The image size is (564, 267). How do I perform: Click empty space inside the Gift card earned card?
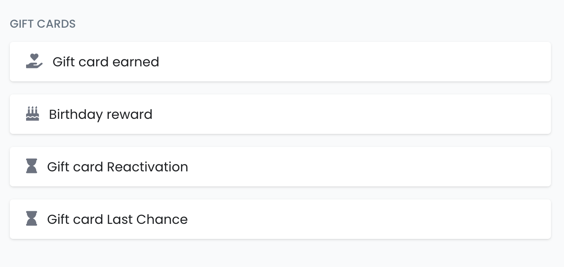(x=346, y=62)
